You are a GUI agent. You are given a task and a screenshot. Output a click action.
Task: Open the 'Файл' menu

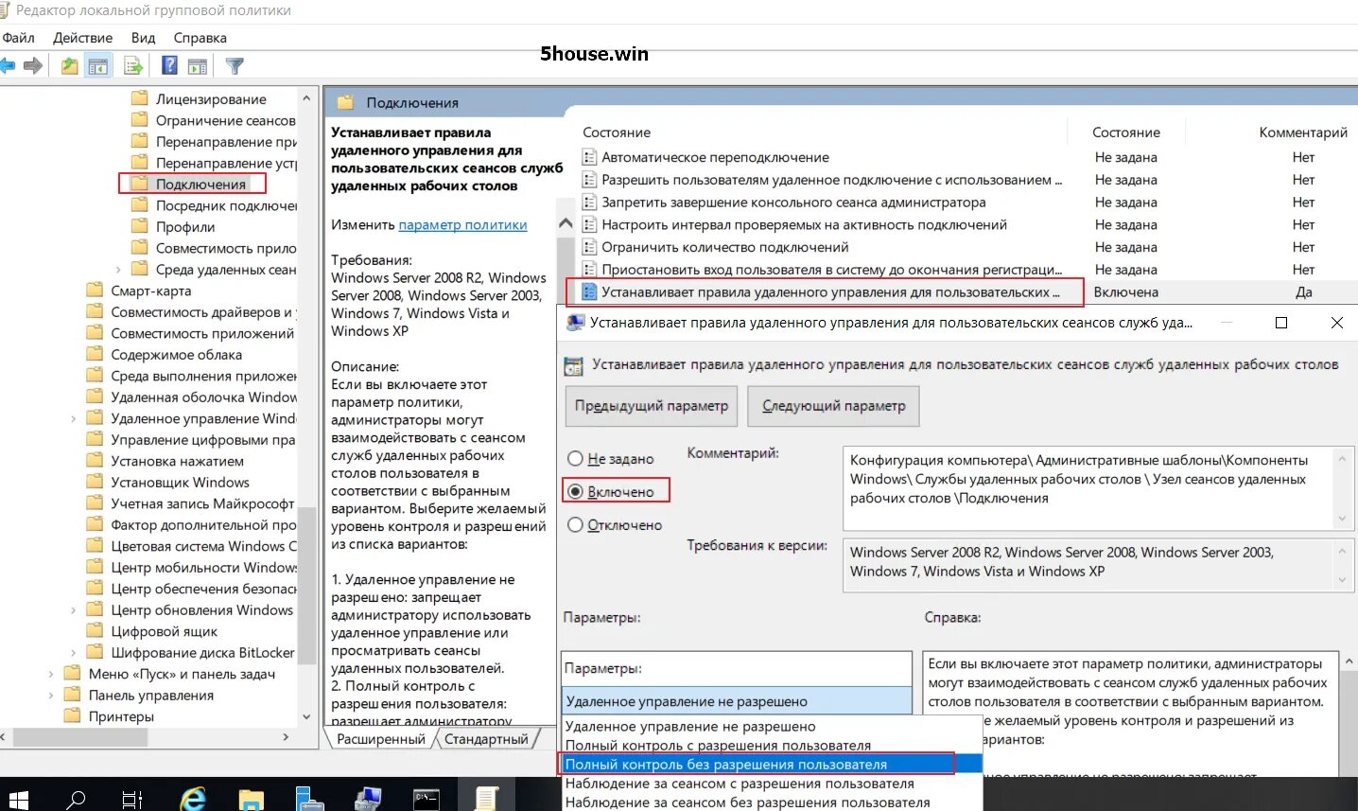point(19,38)
